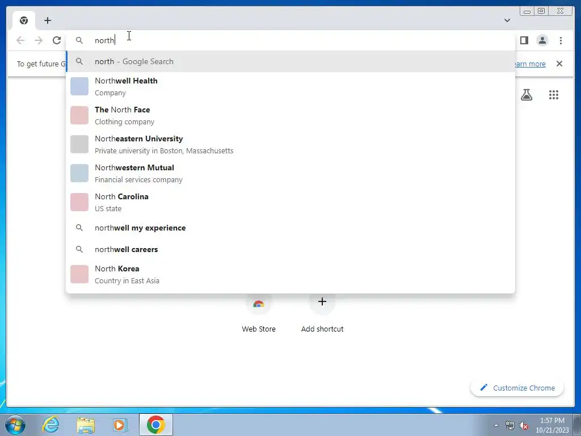Click the Northwell Health thumbnail image

click(x=79, y=86)
